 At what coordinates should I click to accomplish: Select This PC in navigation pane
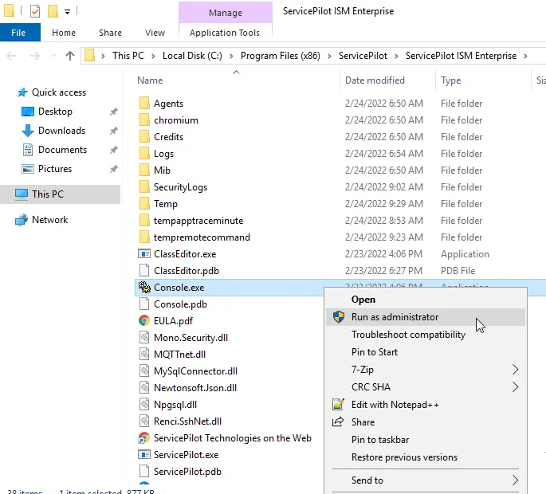point(48,194)
